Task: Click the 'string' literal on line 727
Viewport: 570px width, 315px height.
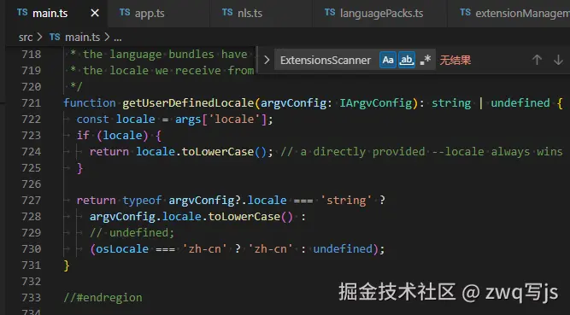Action: click(346, 201)
